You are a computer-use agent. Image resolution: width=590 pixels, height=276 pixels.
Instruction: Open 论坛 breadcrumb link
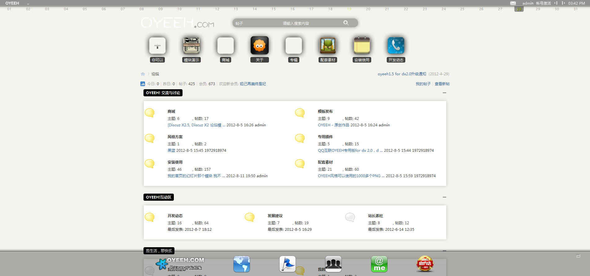[x=155, y=74]
